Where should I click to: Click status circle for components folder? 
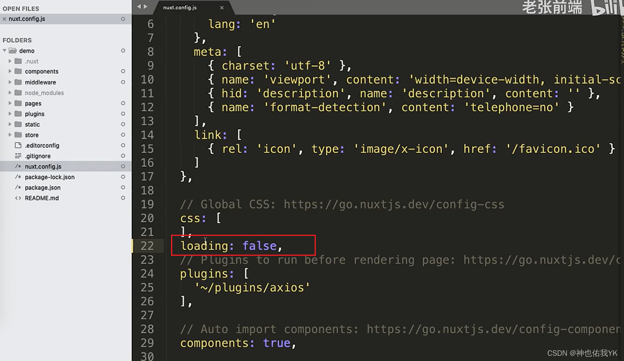123,71
